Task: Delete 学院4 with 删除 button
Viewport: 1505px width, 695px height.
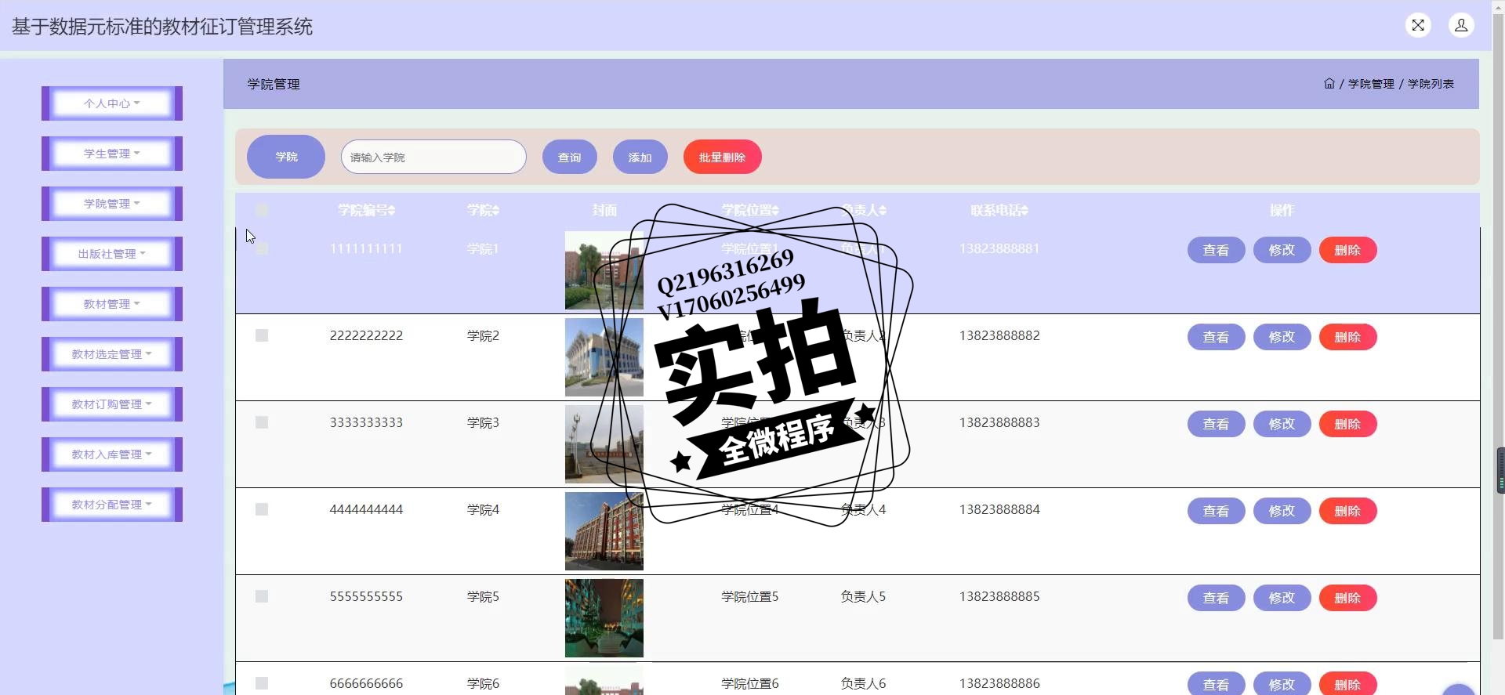Action: pyautogui.click(x=1347, y=511)
